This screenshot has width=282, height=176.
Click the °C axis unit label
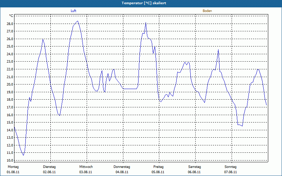tap(11, 16)
